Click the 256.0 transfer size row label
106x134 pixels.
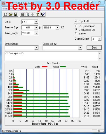[9, 100]
